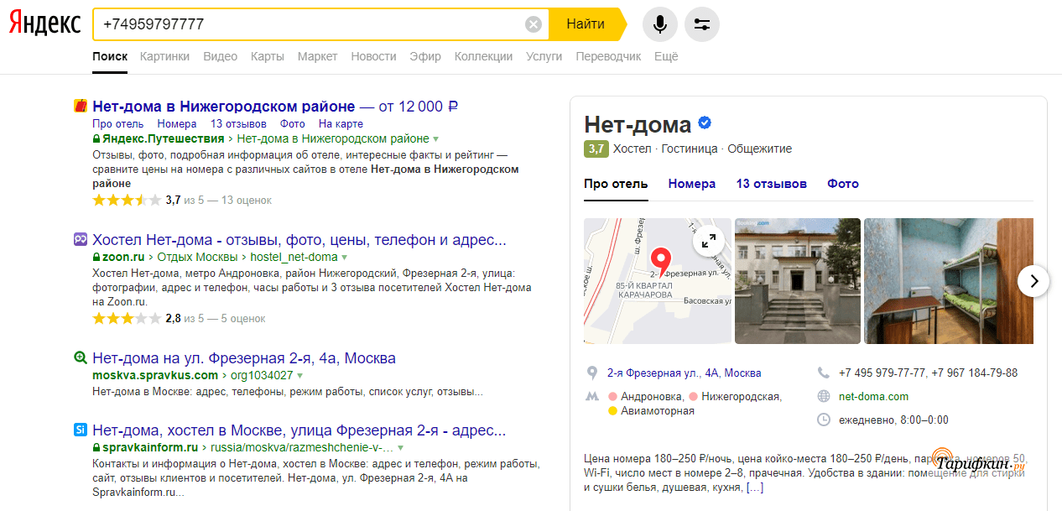
Task: Open the hostel building entrance photo
Action: (x=797, y=281)
